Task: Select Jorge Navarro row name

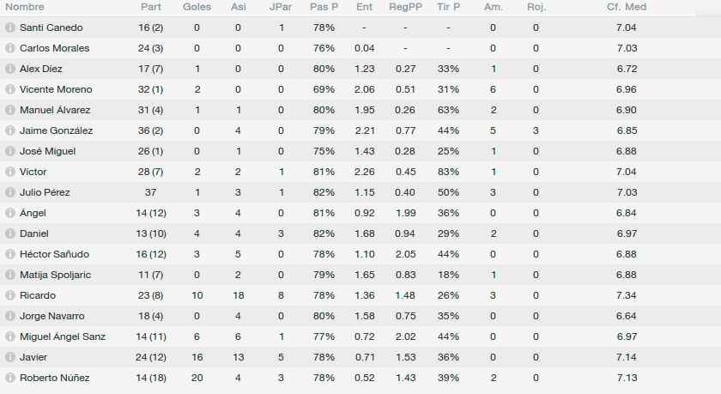Action: point(52,316)
